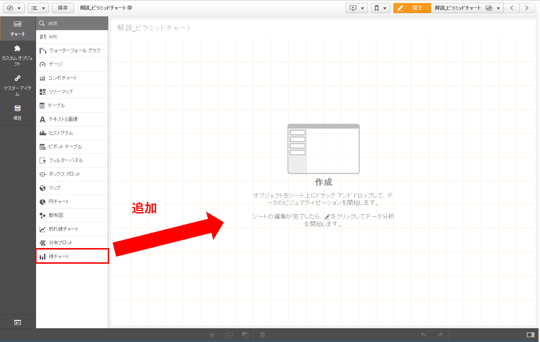The image size is (540, 342).
Task: Open the Fields (項目) panel
Action: (18, 112)
